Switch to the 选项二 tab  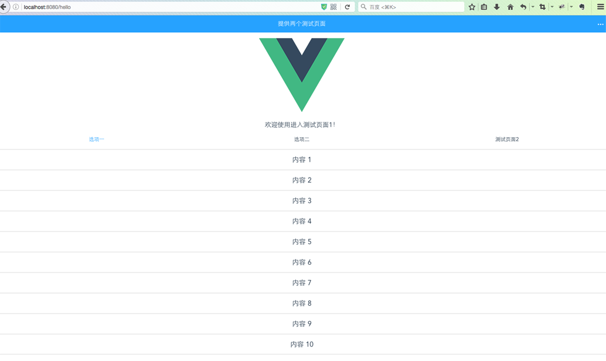(x=302, y=139)
